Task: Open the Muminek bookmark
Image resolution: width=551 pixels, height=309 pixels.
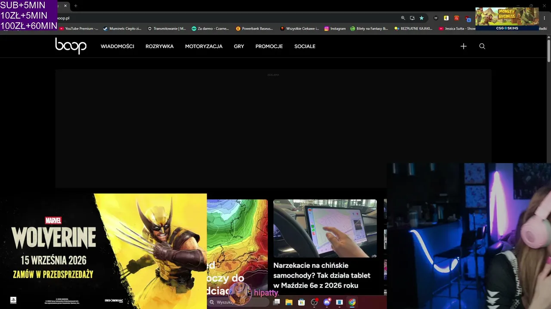Action: pos(122,29)
